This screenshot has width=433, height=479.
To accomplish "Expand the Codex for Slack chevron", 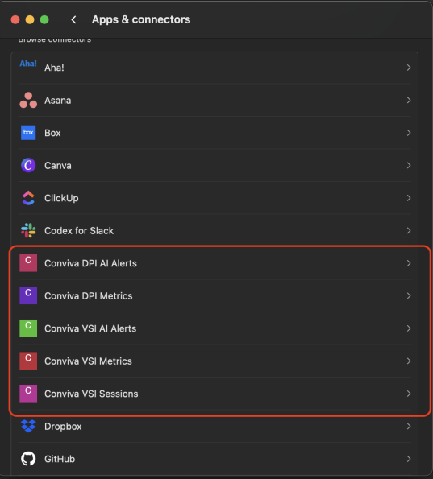I will (x=409, y=230).
